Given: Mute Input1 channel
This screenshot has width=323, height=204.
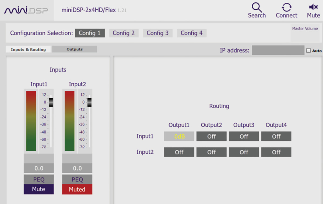Looking at the screenshot, I should pos(38,189).
